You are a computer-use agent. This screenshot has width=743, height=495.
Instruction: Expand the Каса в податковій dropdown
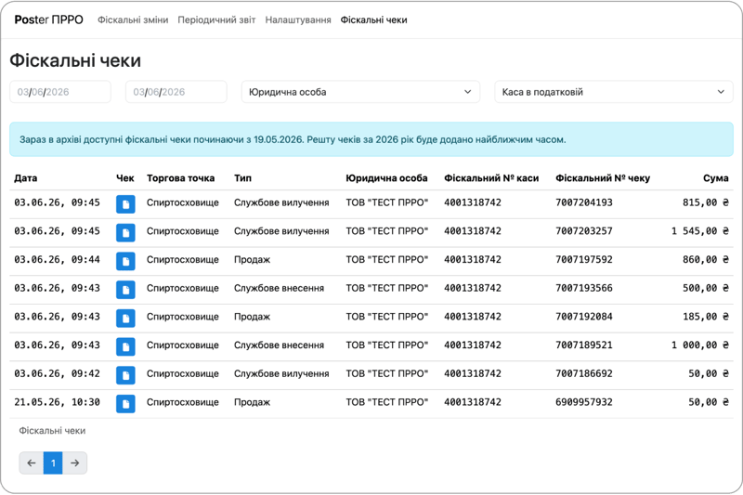tap(614, 92)
